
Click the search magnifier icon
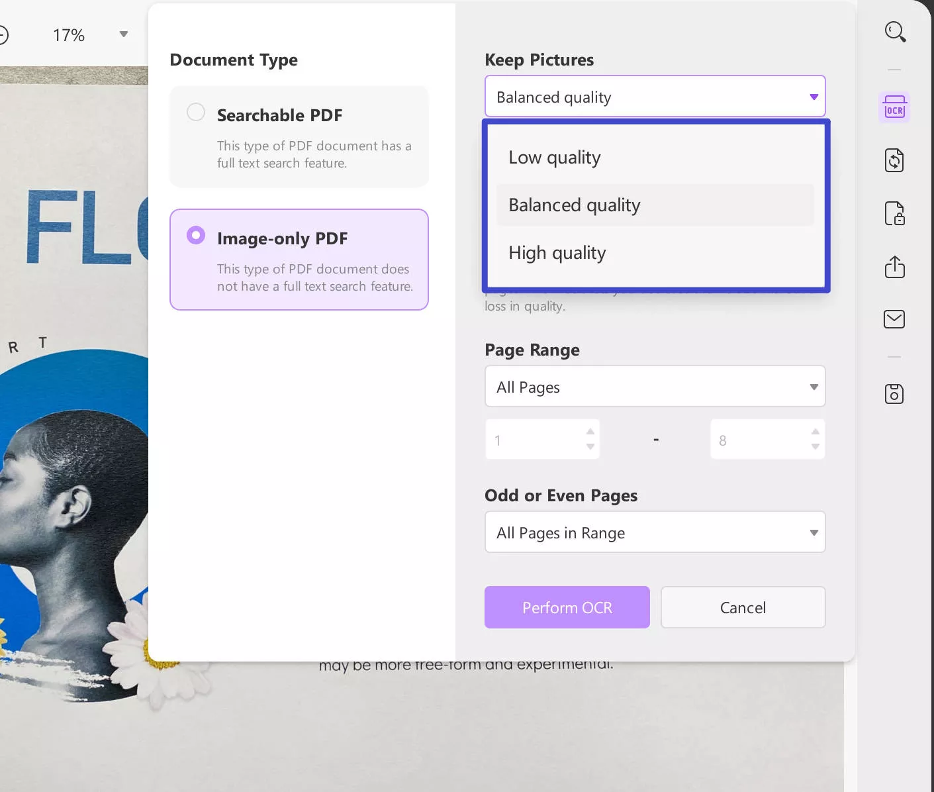coord(895,31)
